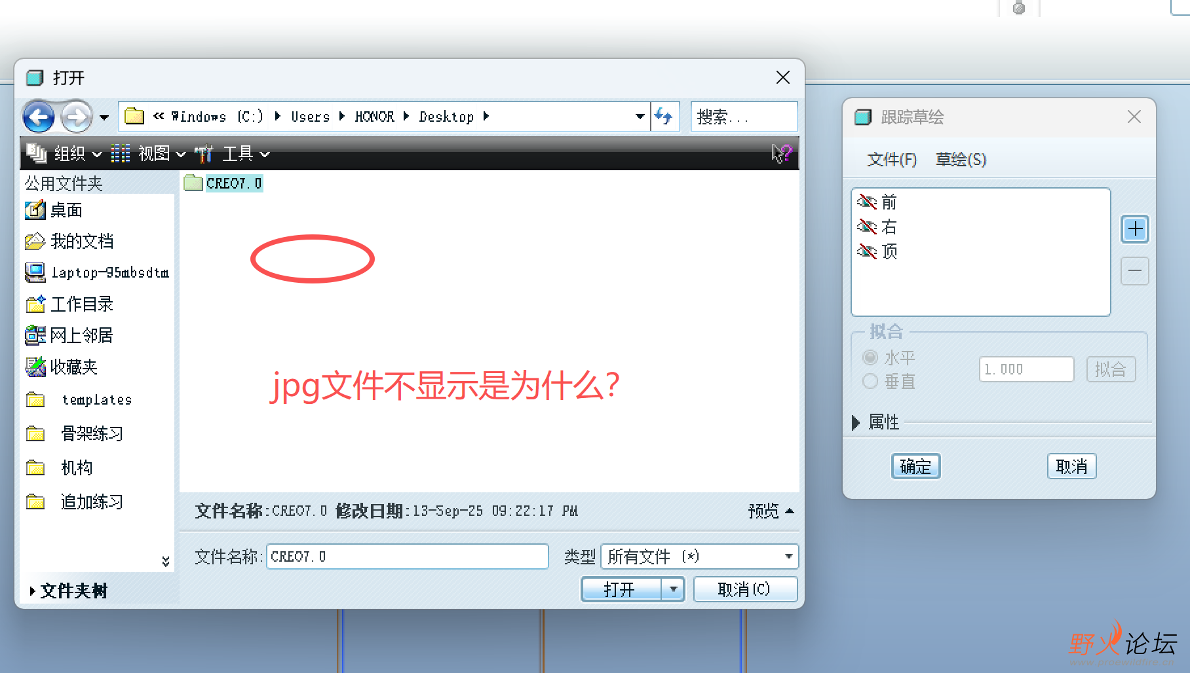Expand the 预览 preview pane
The image size is (1190, 673).
771,511
